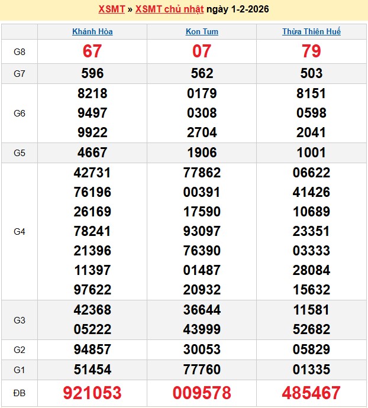Select the G3 number 52682
368x408 pixels.
tap(311, 329)
